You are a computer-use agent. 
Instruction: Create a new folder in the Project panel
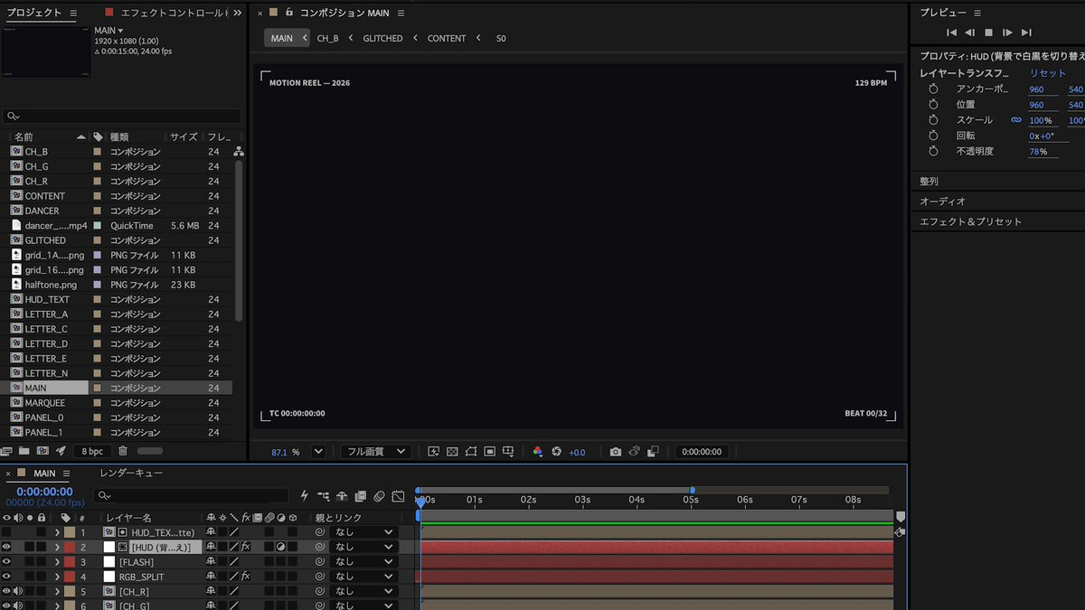coord(24,450)
